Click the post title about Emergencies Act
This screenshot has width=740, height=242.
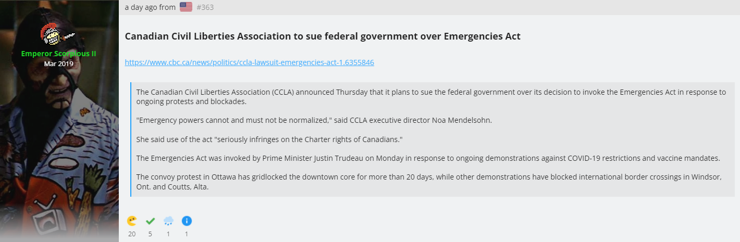[323, 36]
